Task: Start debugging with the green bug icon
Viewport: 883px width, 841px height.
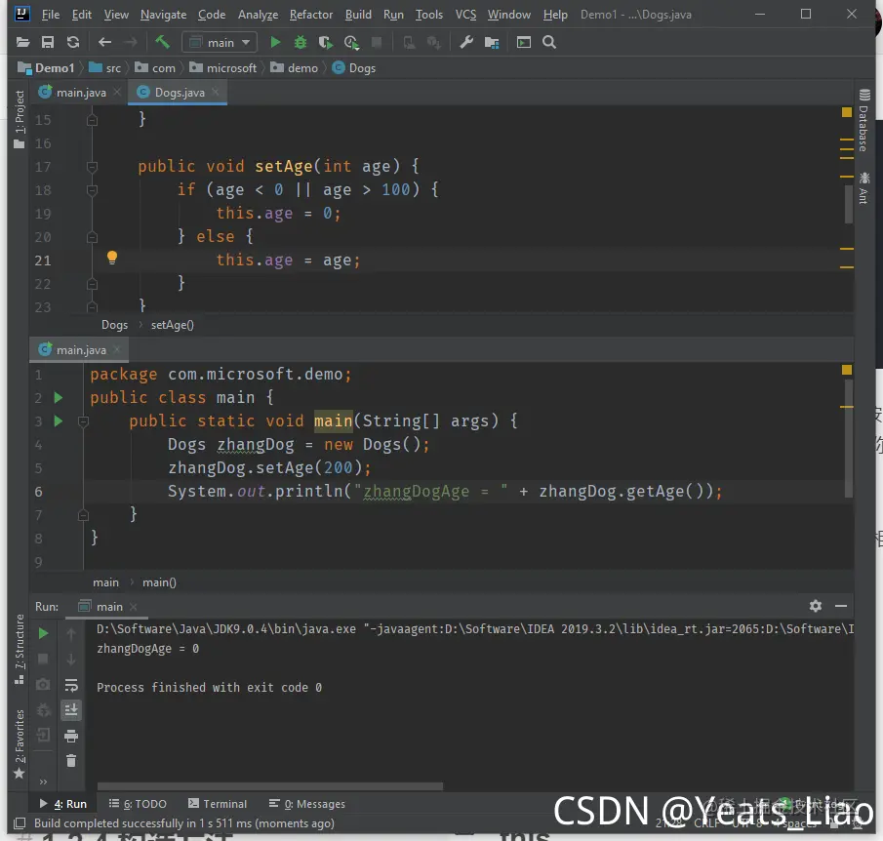Action: tap(301, 42)
